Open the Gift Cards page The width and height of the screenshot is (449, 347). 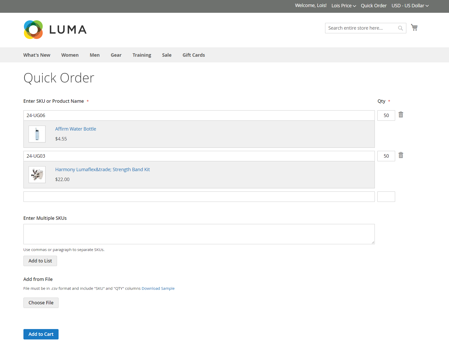coord(193,55)
